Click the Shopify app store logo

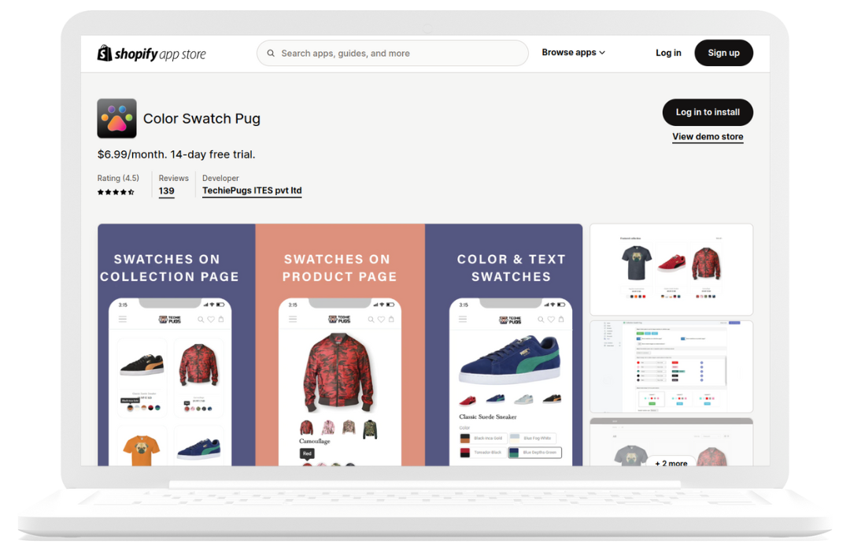click(x=151, y=54)
